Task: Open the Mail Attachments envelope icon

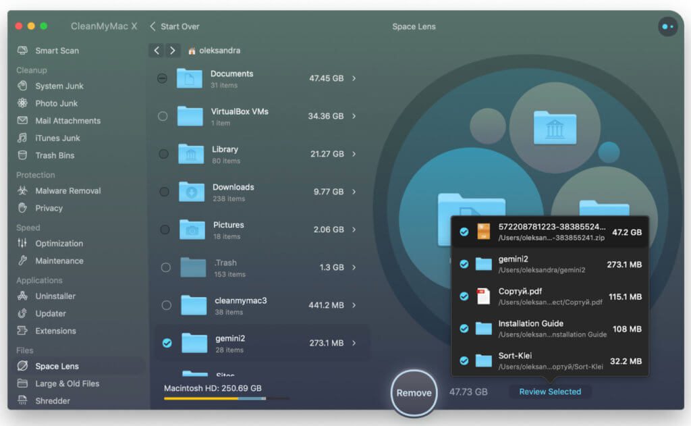Action: click(x=22, y=120)
